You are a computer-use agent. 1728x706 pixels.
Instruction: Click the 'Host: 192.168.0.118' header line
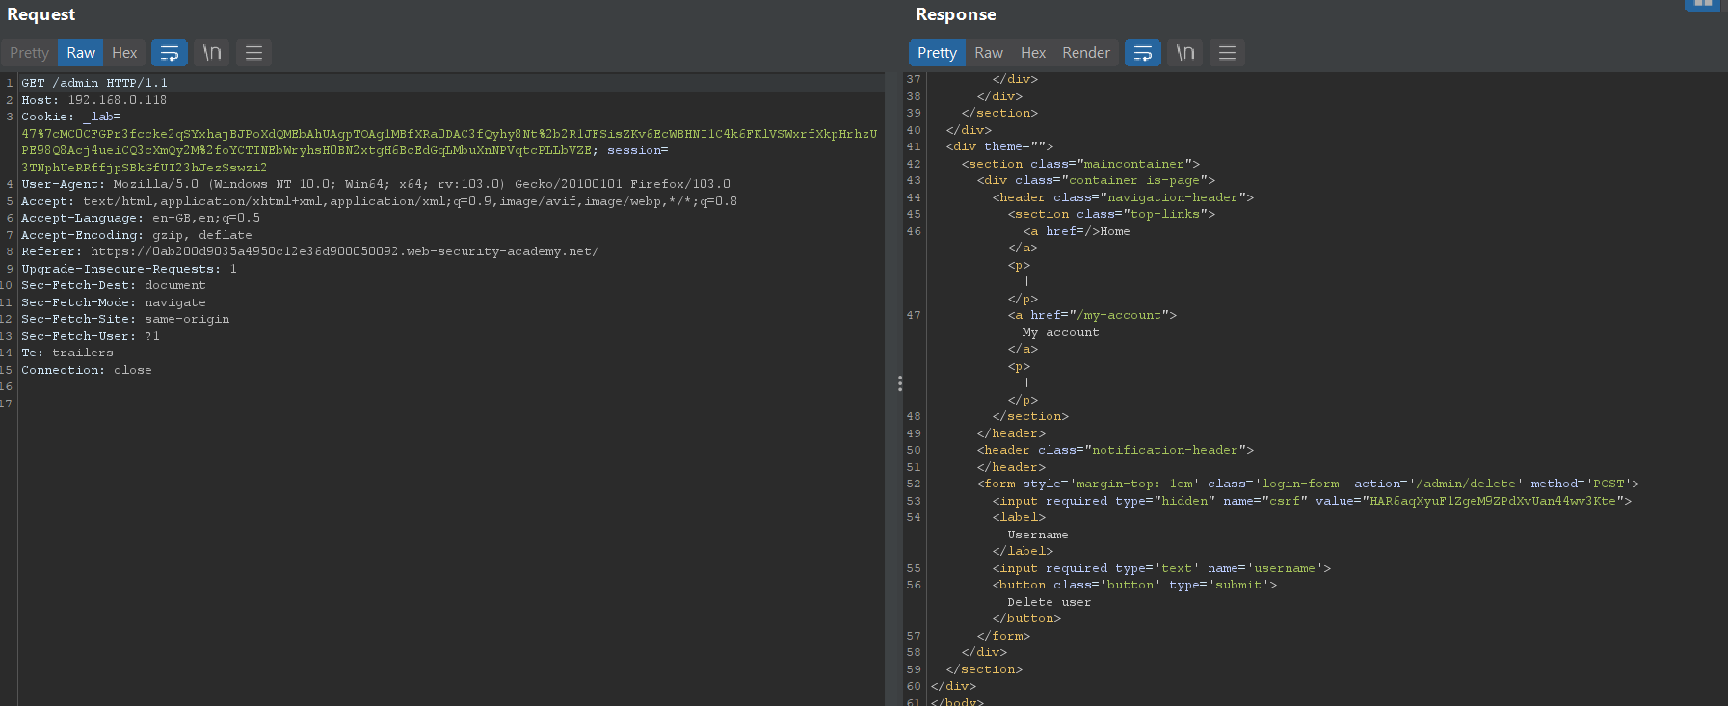[94, 100]
